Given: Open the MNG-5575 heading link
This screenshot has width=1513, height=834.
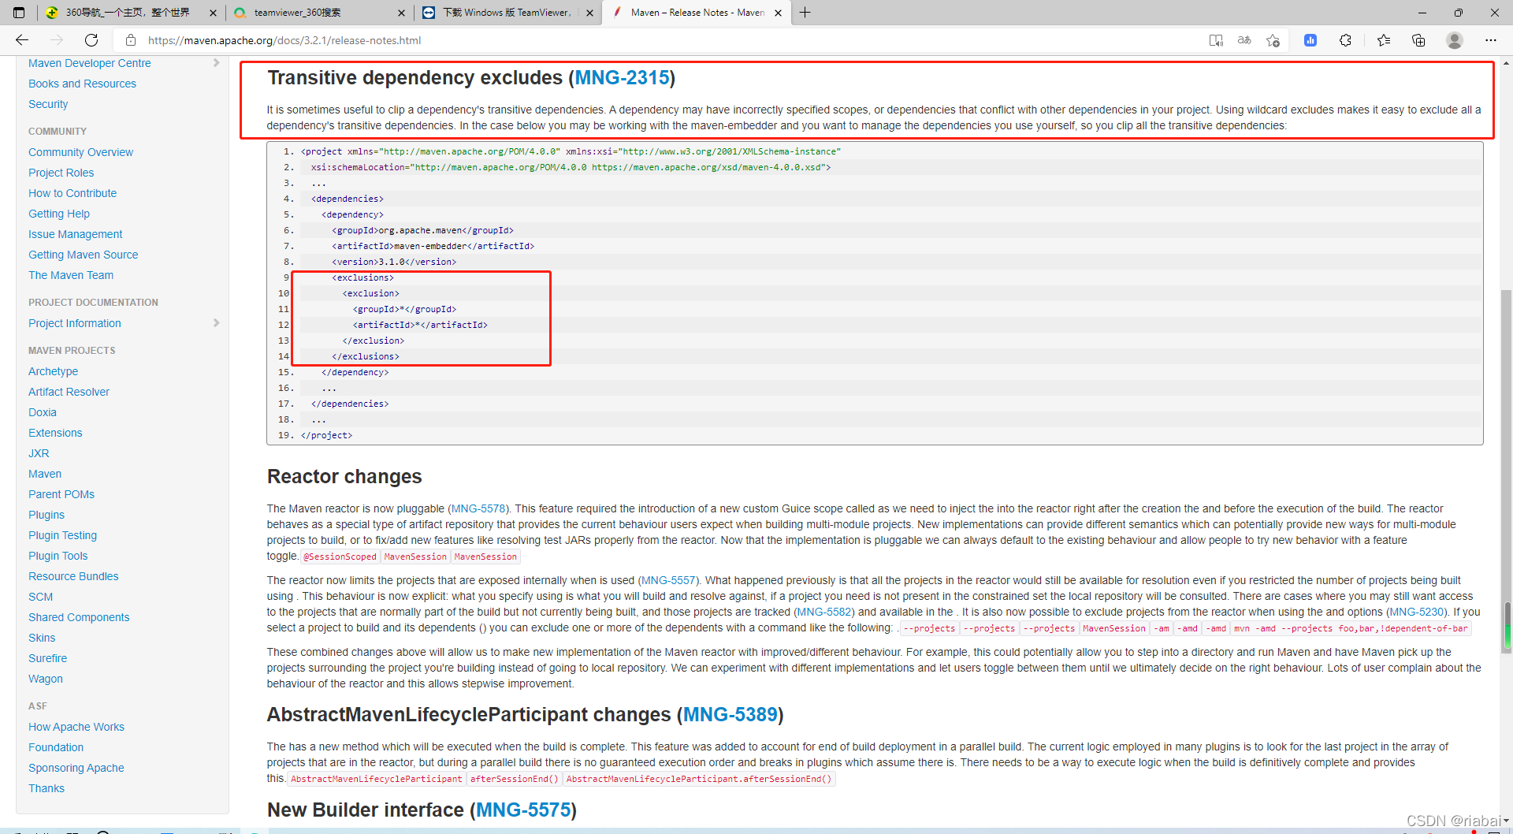Looking at the screenshot, I should point(523,810).
